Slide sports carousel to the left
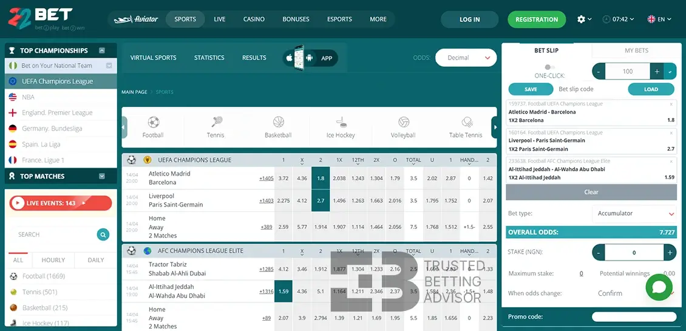The image size is (686, 331). pos(124,128)
